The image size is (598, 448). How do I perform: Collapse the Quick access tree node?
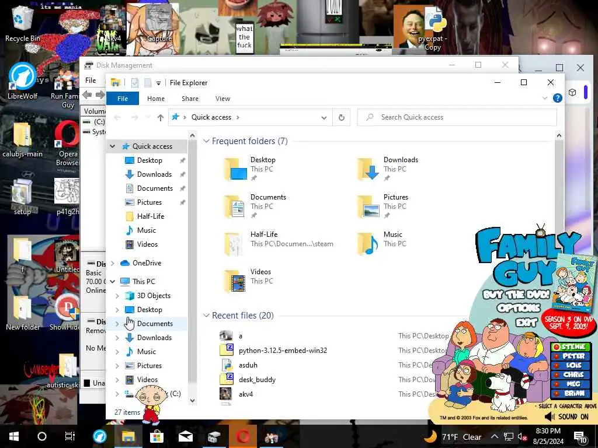[113, 146]
